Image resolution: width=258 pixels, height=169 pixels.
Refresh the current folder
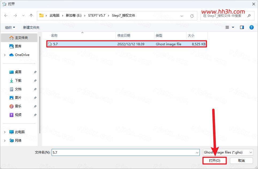coord(192,16)
